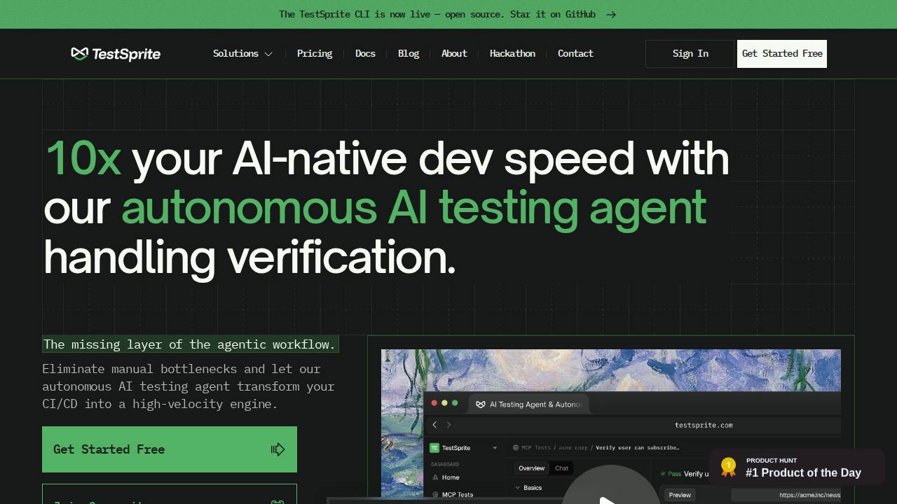Select the Overview tab in the demo preview

click(x=531, y=468)
